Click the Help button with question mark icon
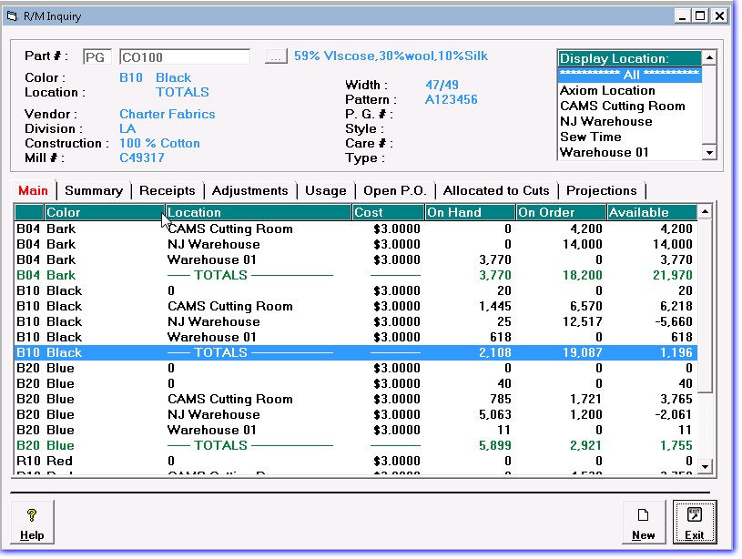The image size is (742, 559). pos(32,523)
